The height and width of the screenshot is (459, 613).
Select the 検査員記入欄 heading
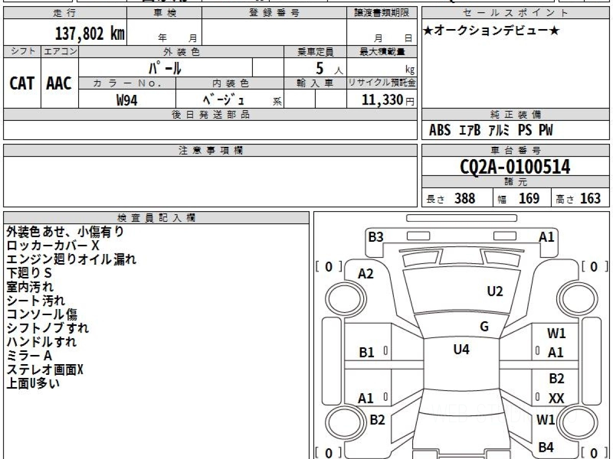click(156, 218)
